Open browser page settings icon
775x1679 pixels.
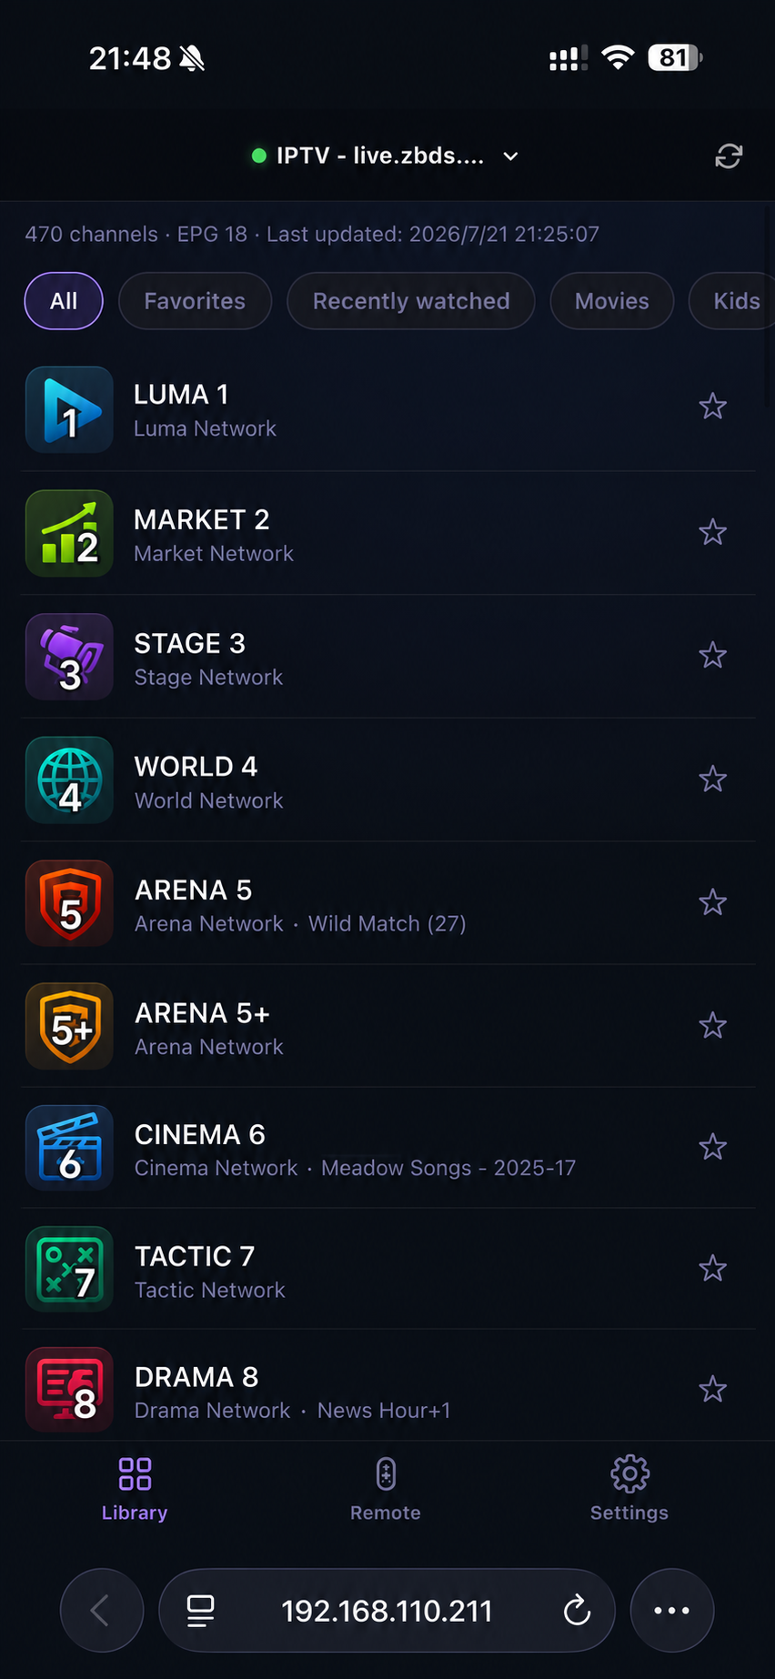[x=200, y=1611]
